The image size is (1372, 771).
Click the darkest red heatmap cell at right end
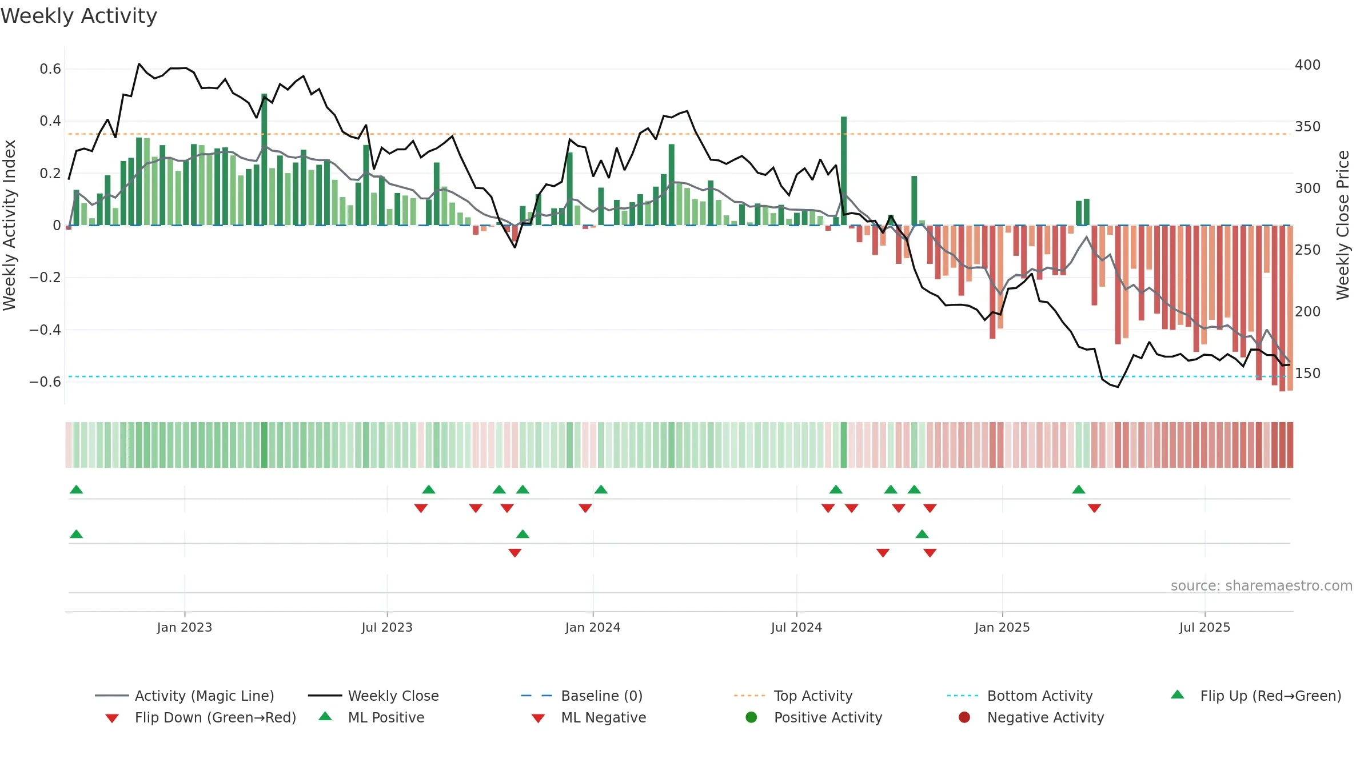(1290, 445)
